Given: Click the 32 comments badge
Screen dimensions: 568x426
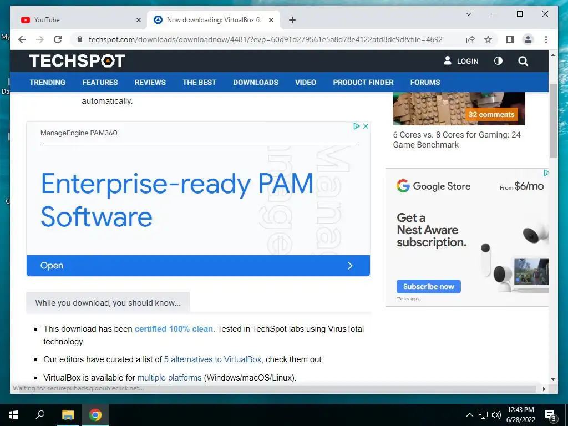Looking at the screenshot, I should coord(491,114).
